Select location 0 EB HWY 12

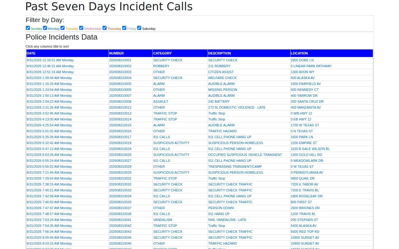(301, 119)
